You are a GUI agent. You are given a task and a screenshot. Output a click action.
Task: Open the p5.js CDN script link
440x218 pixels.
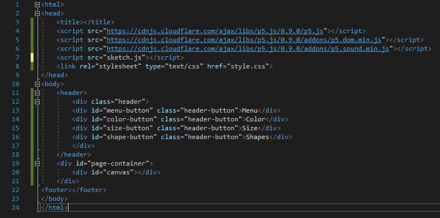coord(215,31)
